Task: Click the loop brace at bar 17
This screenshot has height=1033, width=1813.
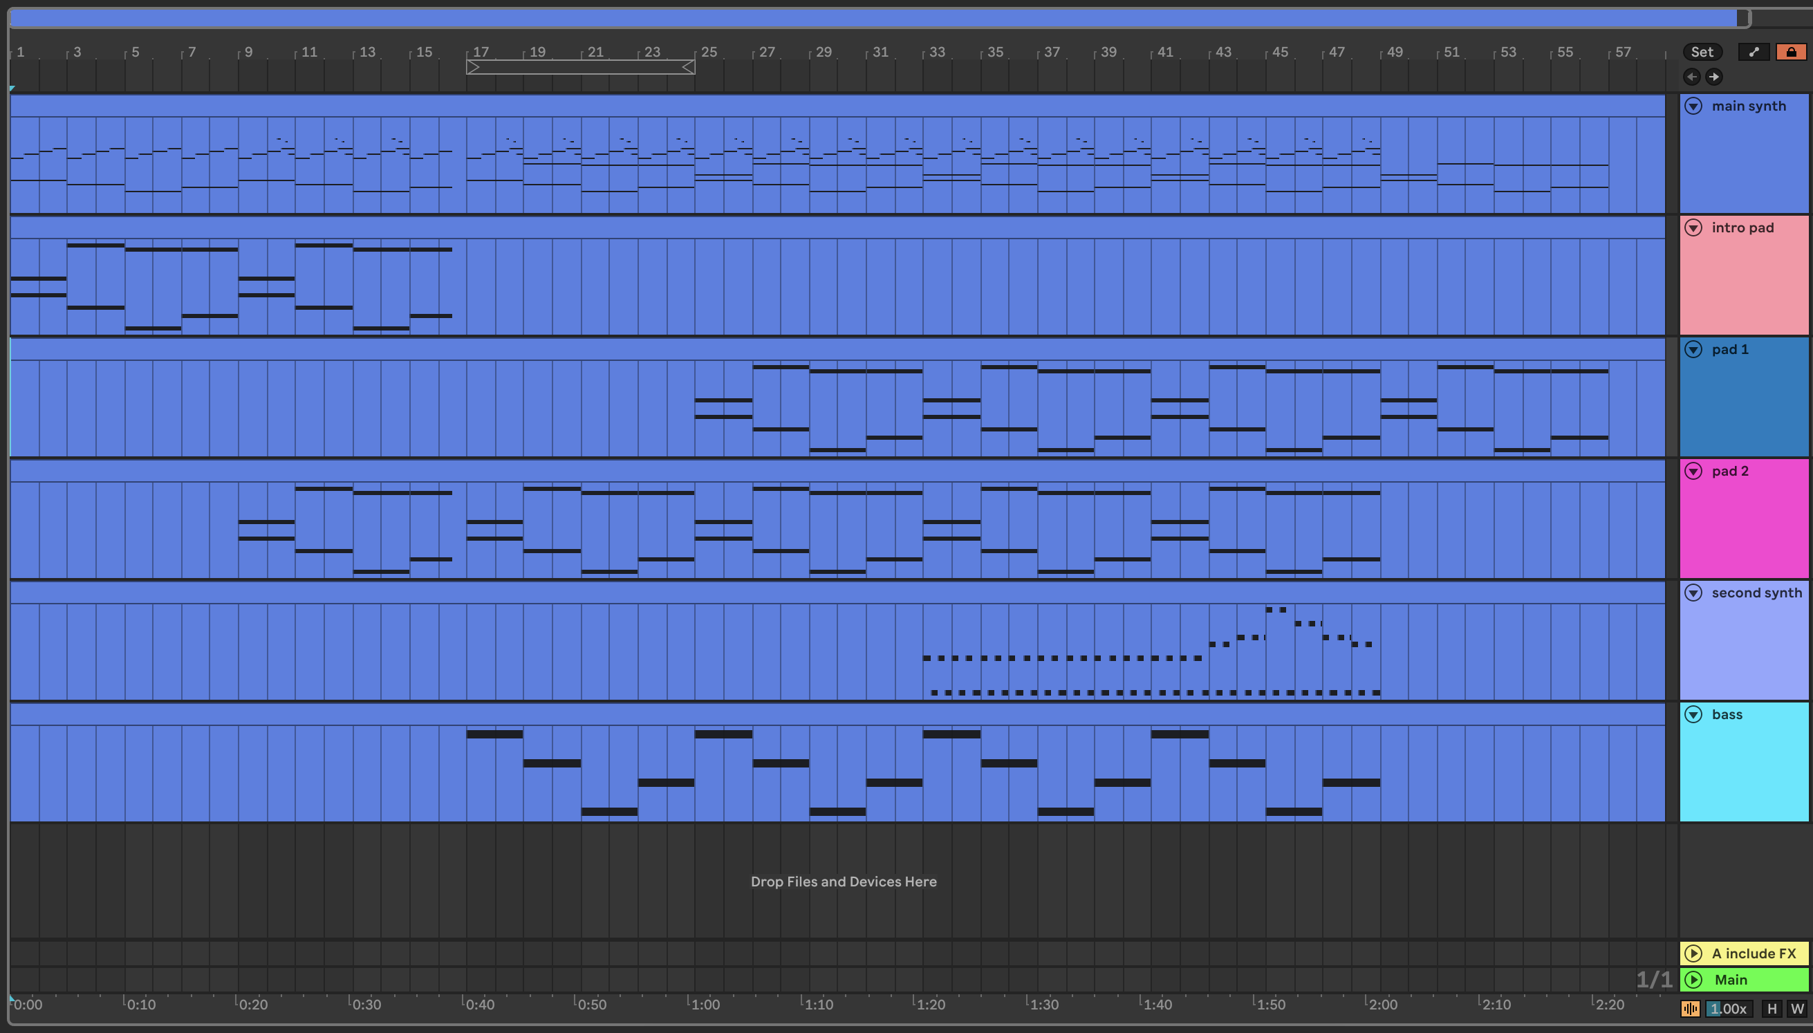Action: [x=580, y=67]
